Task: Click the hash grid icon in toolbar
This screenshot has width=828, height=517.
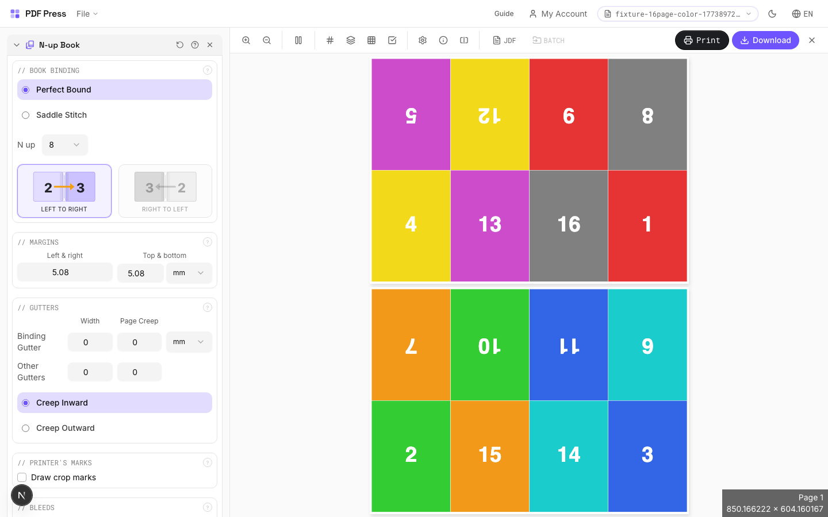Action: pos(330,40)
